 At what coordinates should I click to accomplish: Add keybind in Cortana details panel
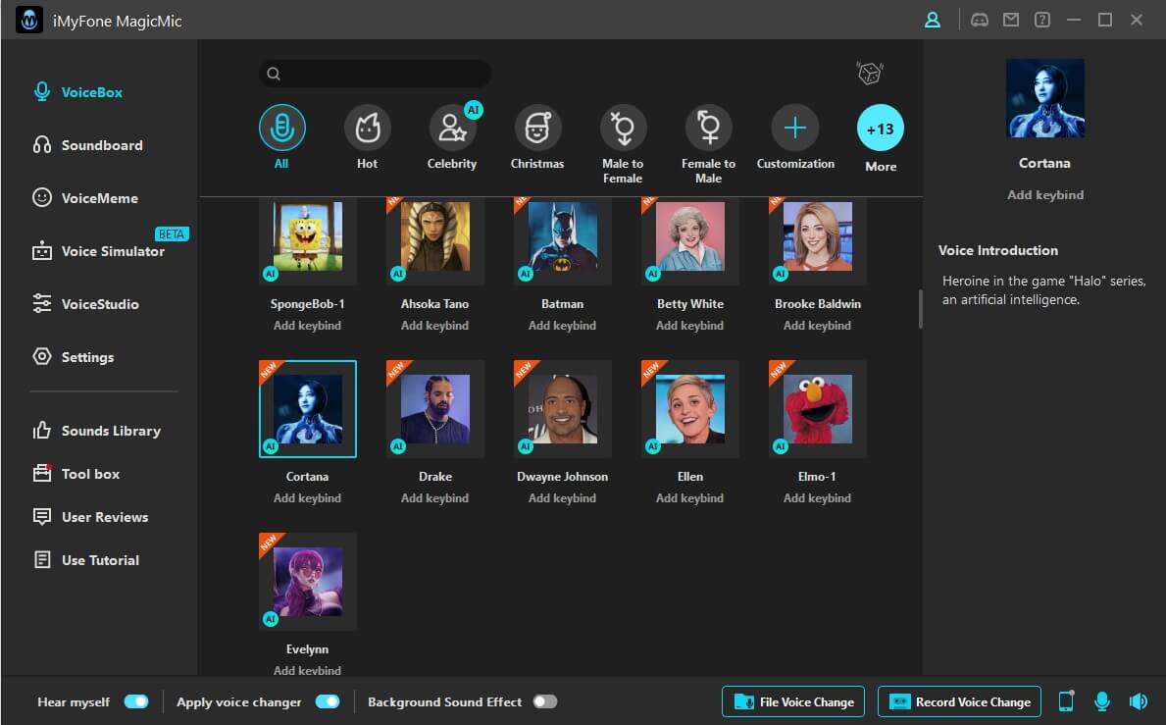tap(1044, 195)
